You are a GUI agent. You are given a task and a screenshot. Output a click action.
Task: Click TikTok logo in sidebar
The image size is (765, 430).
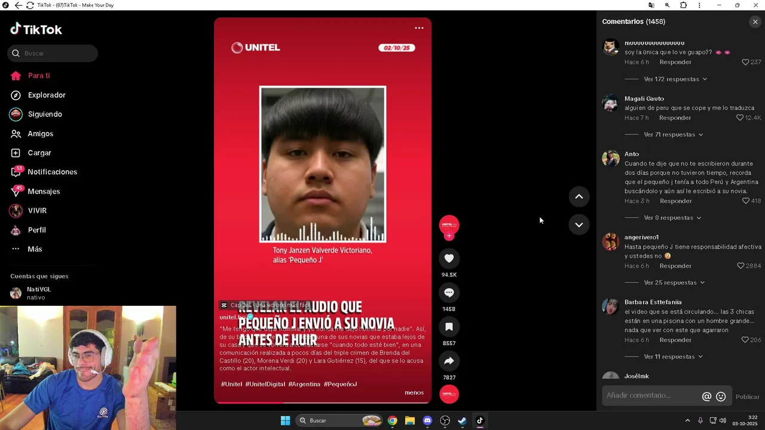coord(36,29)
